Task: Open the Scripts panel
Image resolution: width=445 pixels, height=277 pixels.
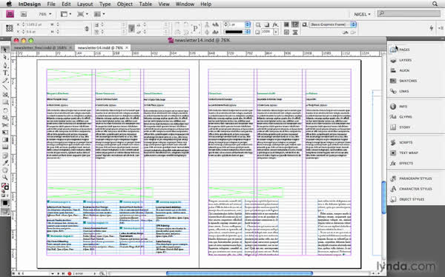Action: click(401, 142)
